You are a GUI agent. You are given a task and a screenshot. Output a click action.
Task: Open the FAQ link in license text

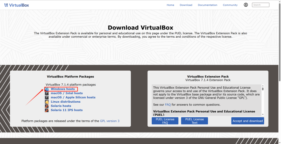168,105
